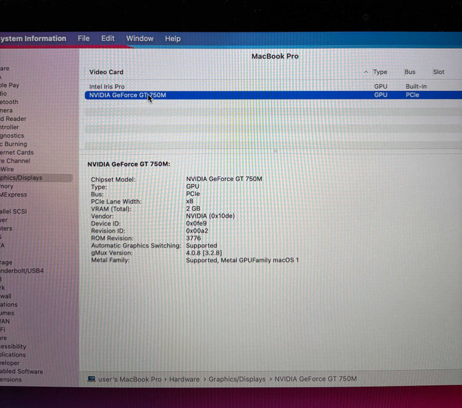462x408 pixels.
Task: Click the split-pane divider handle below the table
Action: pyautogui.click(x=275, y=151)
